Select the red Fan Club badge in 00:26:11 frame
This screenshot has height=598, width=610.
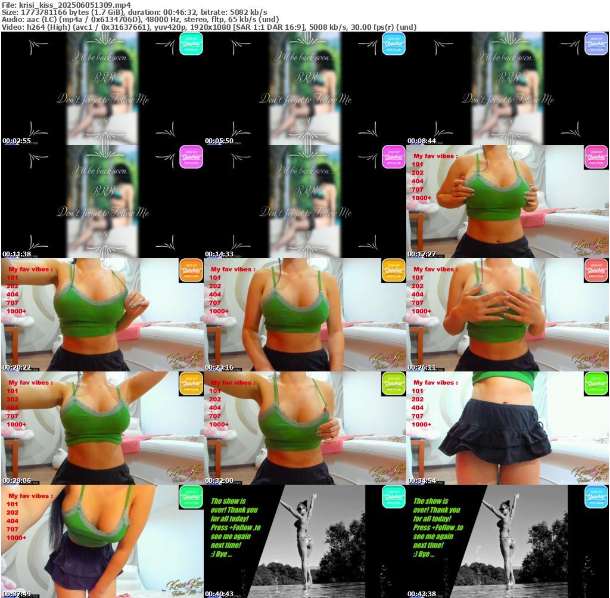(x=596, y=270)
